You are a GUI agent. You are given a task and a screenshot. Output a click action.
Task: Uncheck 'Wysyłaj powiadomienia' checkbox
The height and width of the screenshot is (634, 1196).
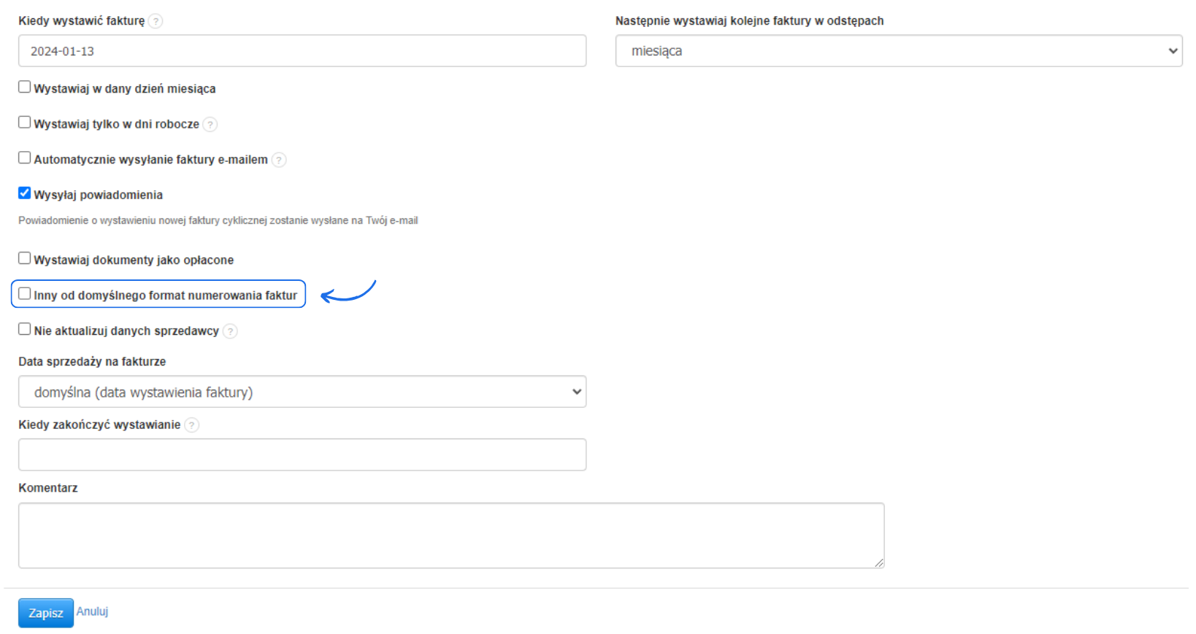[25, 193]
